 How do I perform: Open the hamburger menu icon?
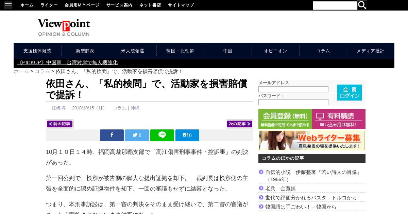coord(8,5)
